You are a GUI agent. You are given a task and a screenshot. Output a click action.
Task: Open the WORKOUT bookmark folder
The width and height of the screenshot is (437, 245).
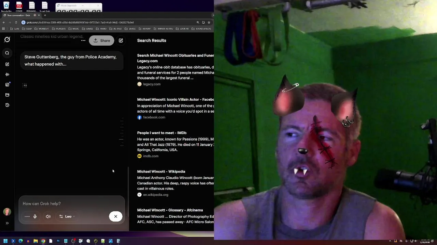click(41, 29)
